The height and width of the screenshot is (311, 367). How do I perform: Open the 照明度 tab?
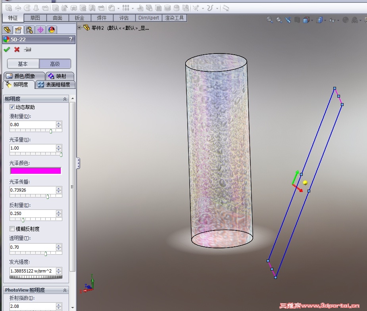[19, 84]
